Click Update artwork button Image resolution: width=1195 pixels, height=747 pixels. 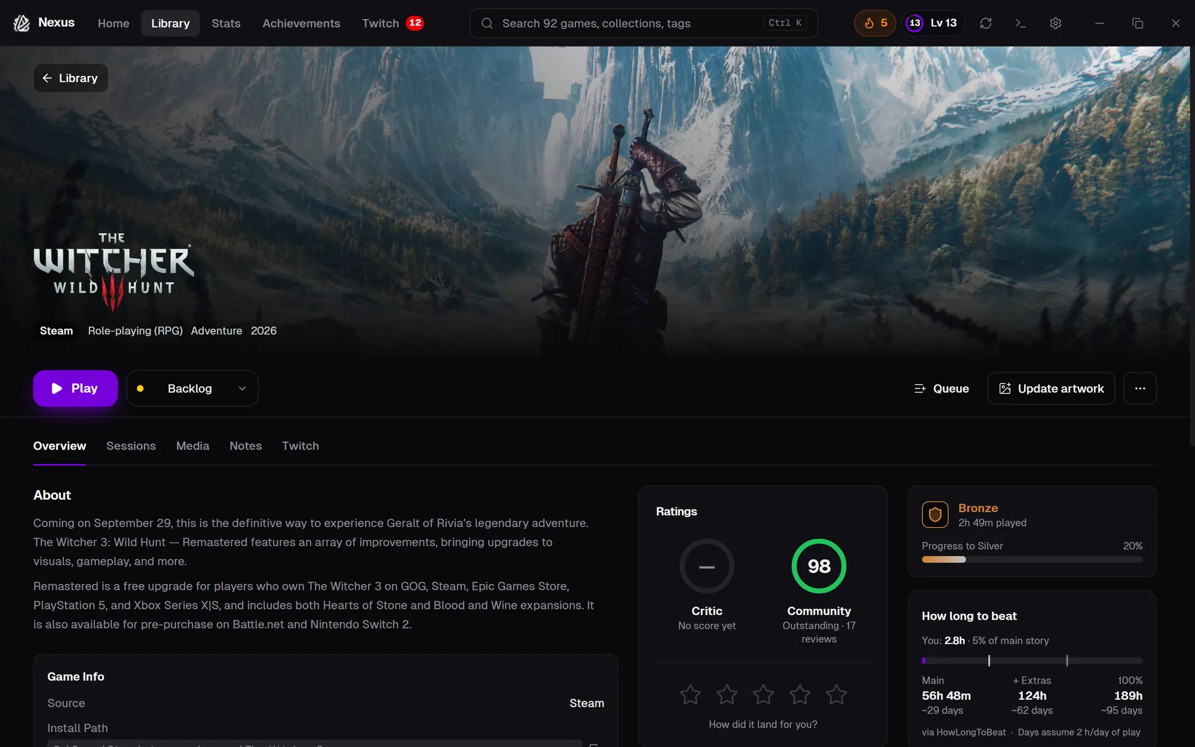1051,388
